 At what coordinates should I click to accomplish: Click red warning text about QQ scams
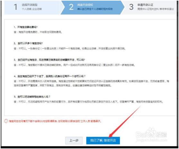click(x=55, y=121)
